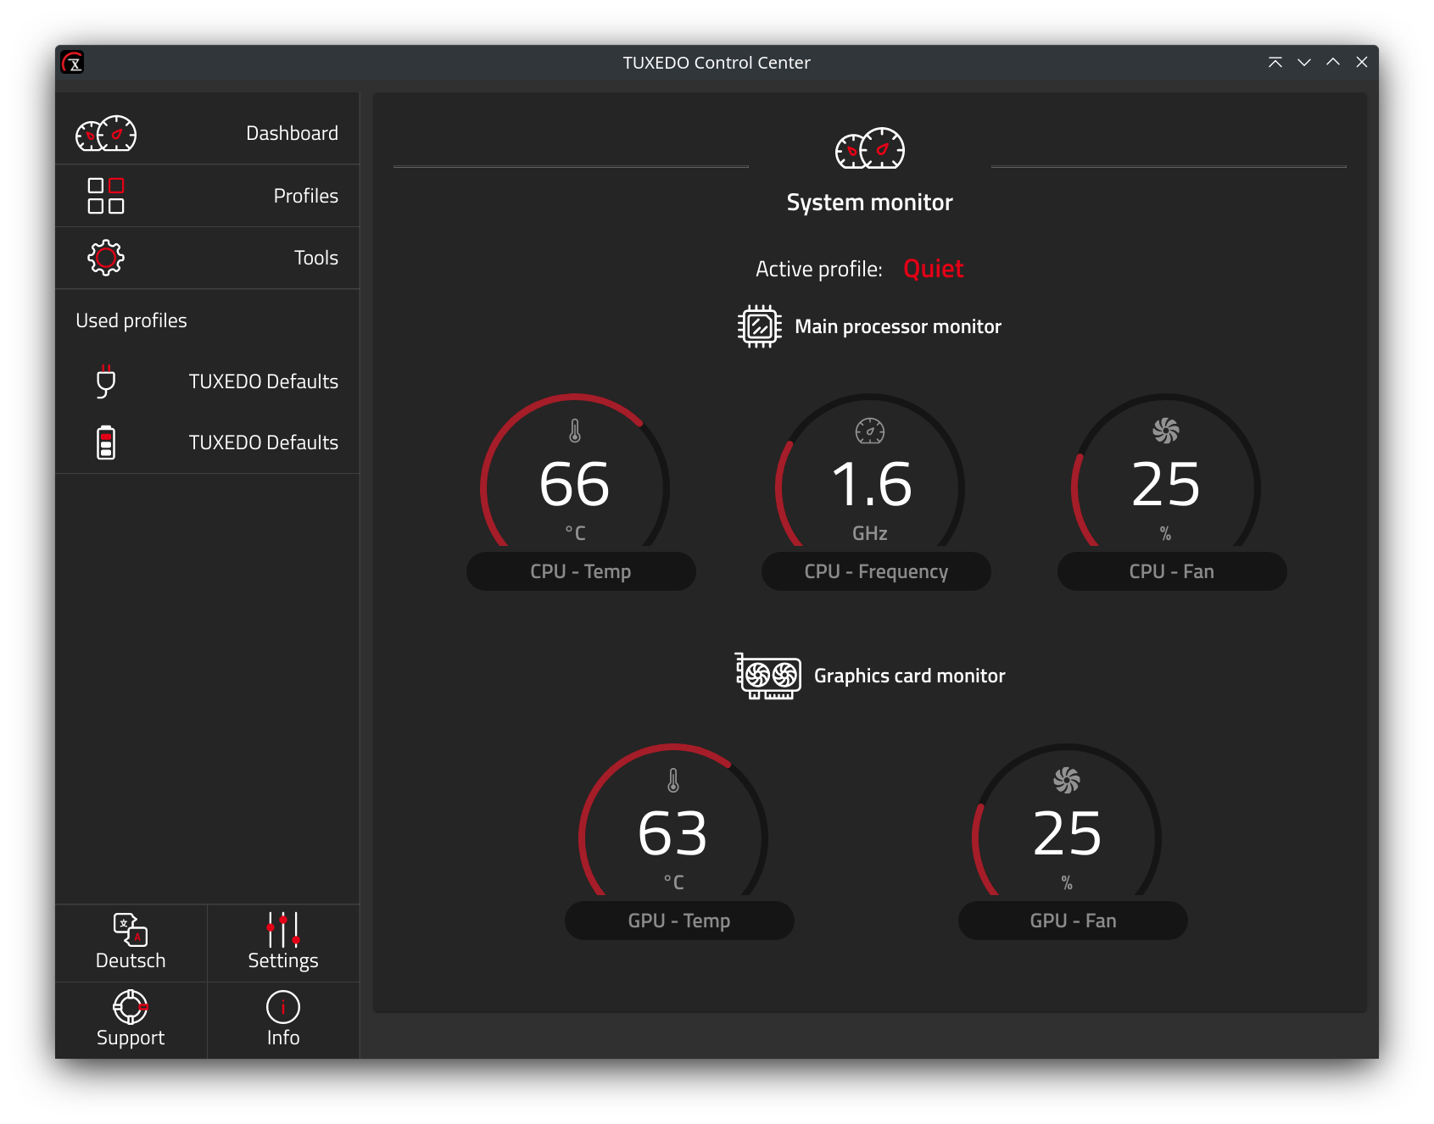Click the Dashboard gauges icon in sidebar

tap(106, 134)
